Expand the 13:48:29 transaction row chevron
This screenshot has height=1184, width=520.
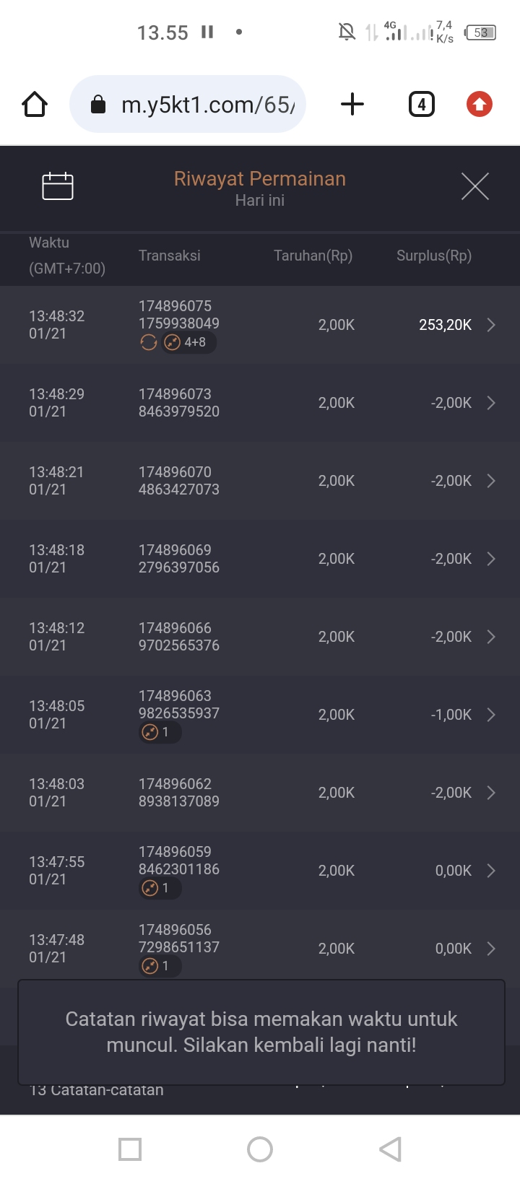[491, 403]
